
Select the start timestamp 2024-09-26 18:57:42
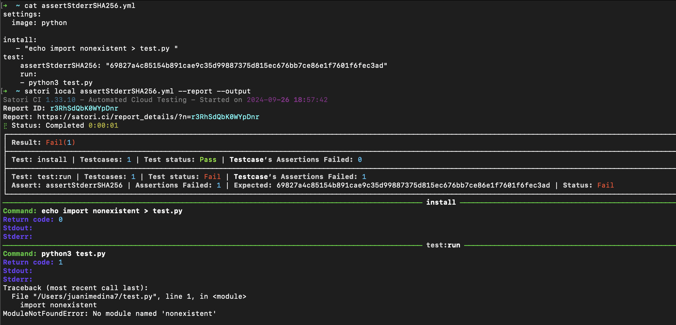287,100
